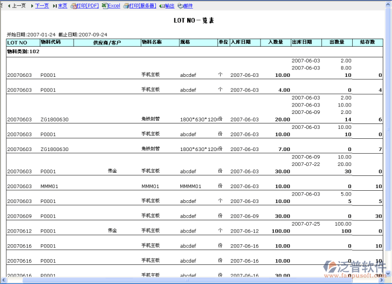The height and width of the screenshot is (284, 392).
Task: Click the next page arrow icon
Action: click(32, 6)
